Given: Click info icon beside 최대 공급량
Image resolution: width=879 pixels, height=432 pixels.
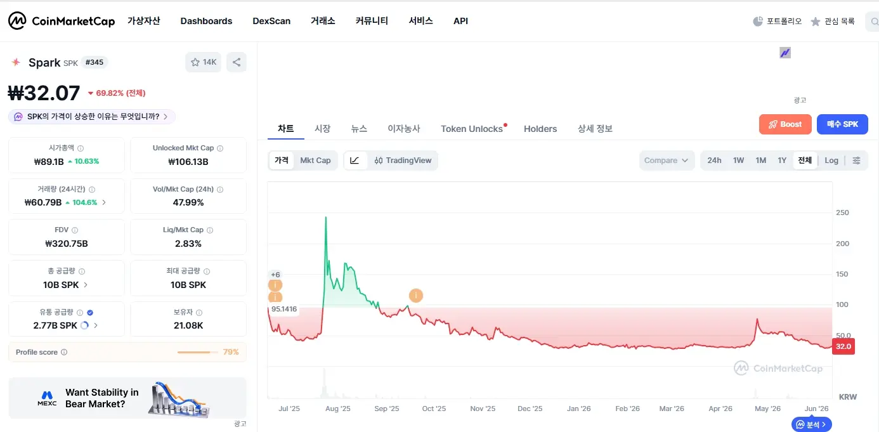Looking at the screenshot, I should click(206, 272).
